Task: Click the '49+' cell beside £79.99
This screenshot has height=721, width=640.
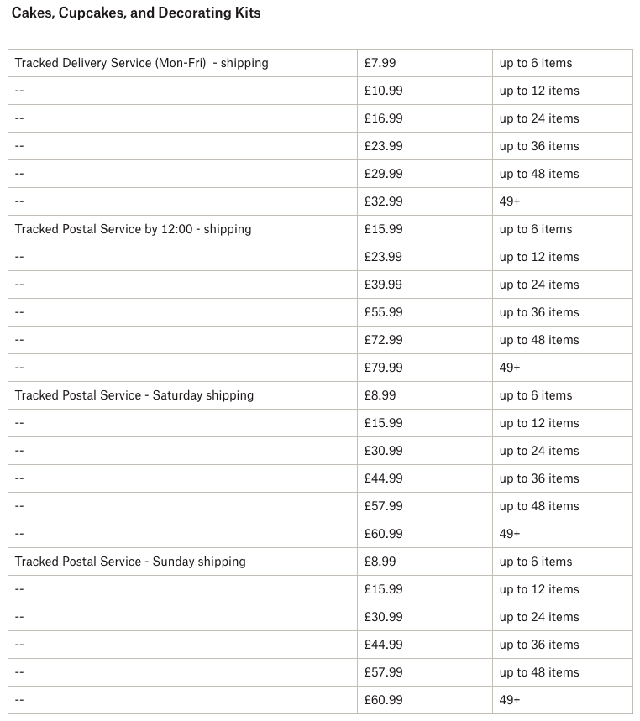Action: pyautogui.click(x=510, y=368)
